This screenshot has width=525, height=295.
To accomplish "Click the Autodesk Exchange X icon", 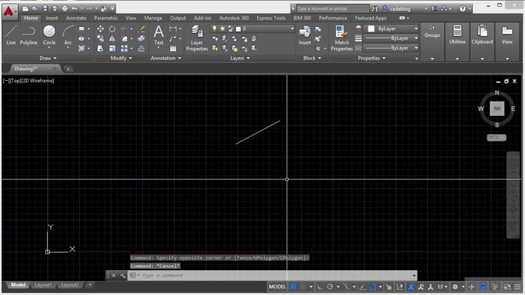I will point(434,9).
